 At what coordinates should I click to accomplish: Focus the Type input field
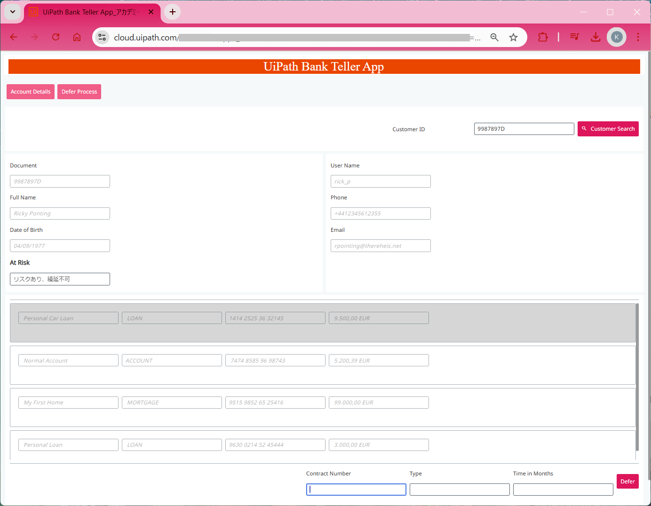click(x=460, y=490)
